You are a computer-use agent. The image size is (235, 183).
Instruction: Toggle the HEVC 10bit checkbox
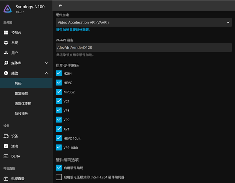[x=59, y=138]
